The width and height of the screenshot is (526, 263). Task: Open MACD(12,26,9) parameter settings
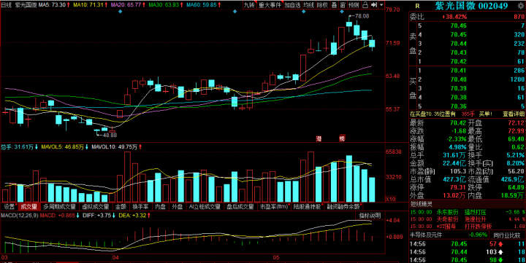[20, 216]
